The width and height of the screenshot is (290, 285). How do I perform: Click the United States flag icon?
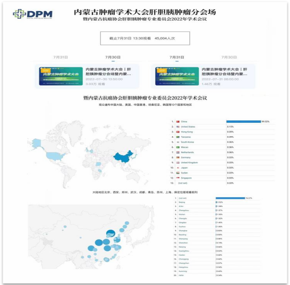pos(178,127)
